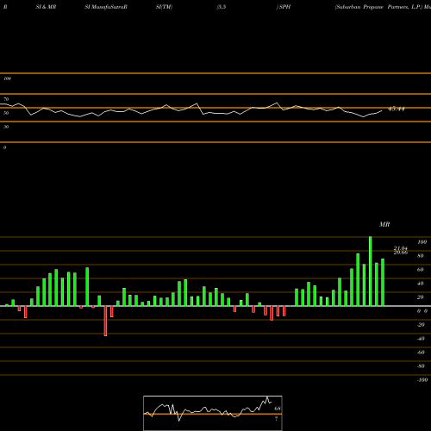
Task: Click the 'SI(TM)' header text
Action: [x=164, y=7]
